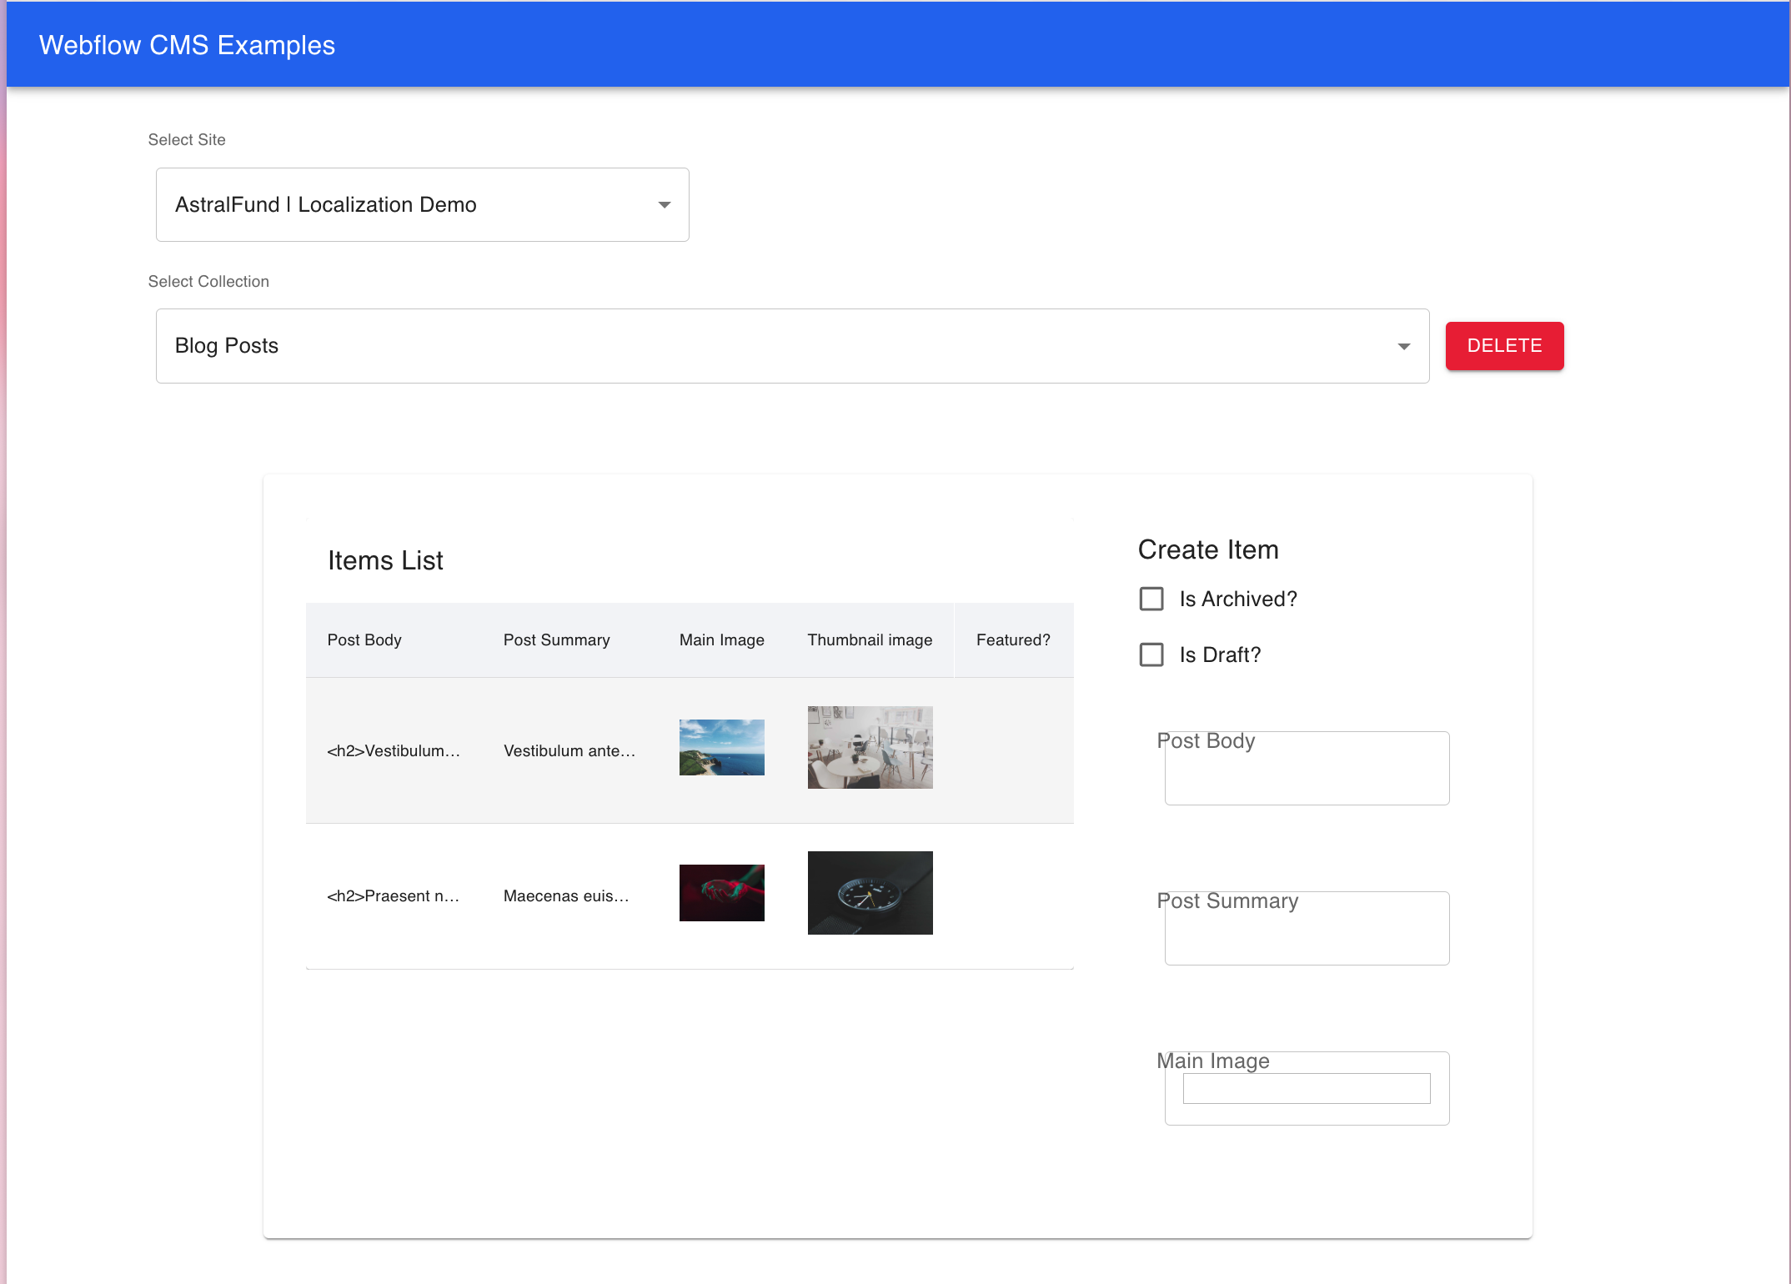The width and height of the screenshot is (1791, 1284).
Task: Select the red hand main image thumbnail
Action: point(721,892)
